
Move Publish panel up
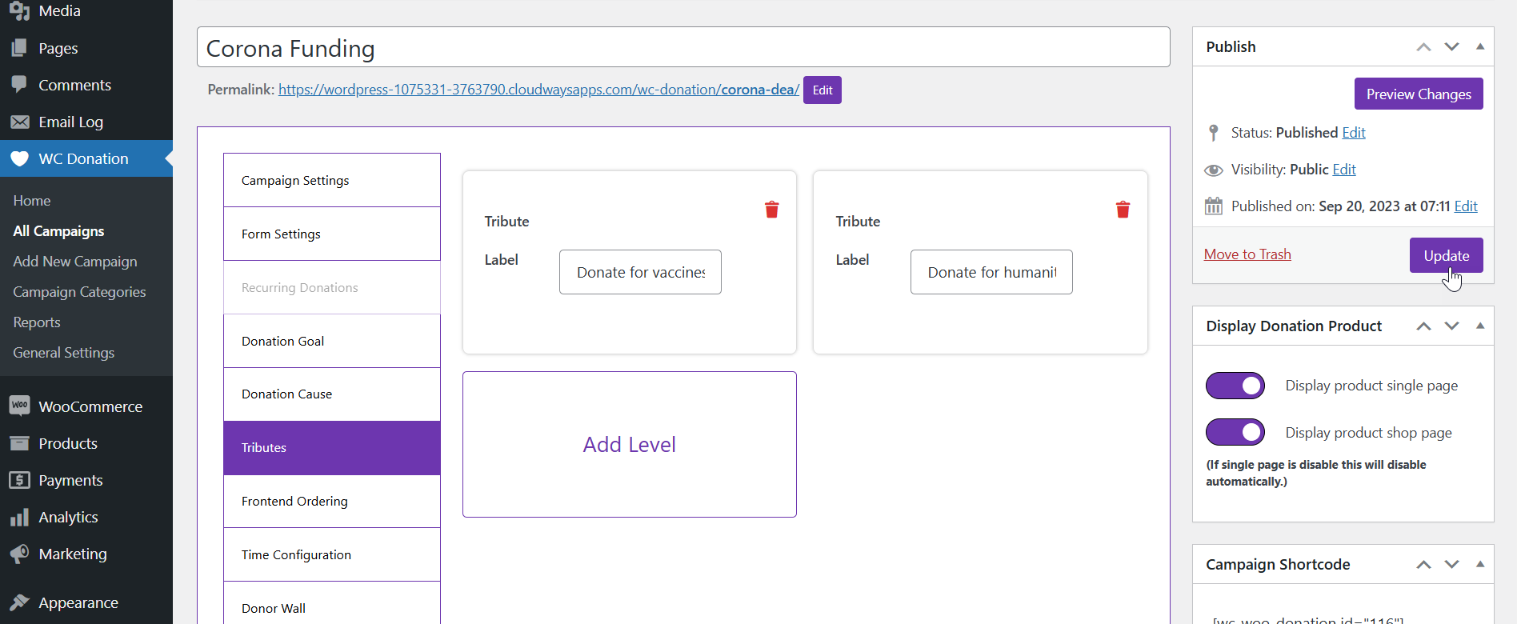(x=1423, y=47)
